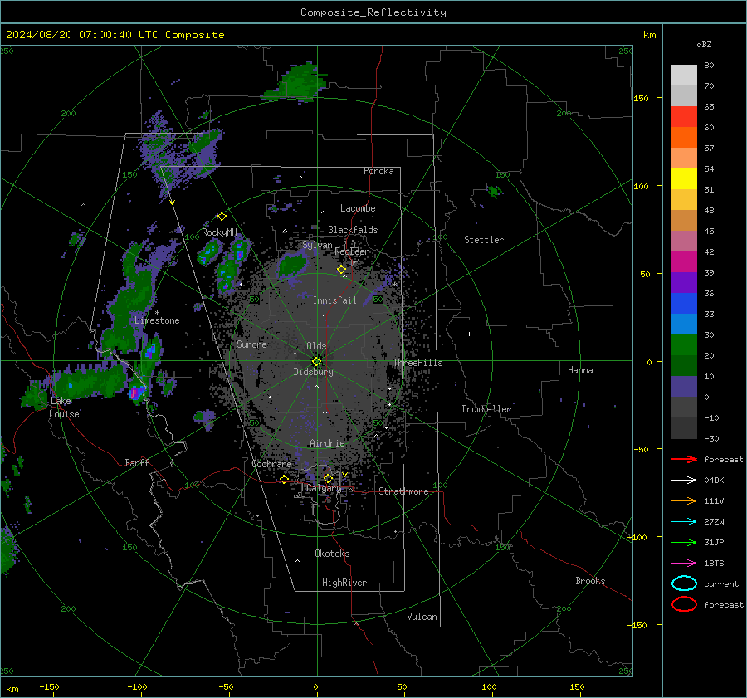Click the 80 value on dBZ scale
Screen dimensions: 747x698
pyautogui.click(x=709, y=66)
